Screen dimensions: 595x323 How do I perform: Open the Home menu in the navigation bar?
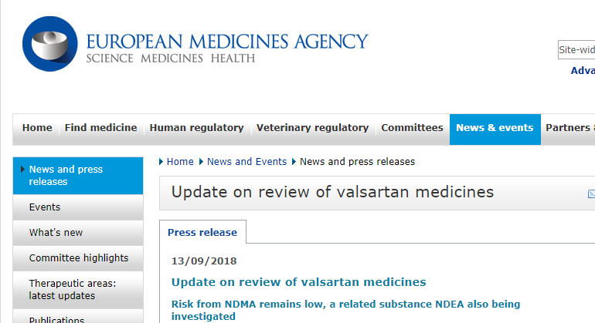coord(37,128)
